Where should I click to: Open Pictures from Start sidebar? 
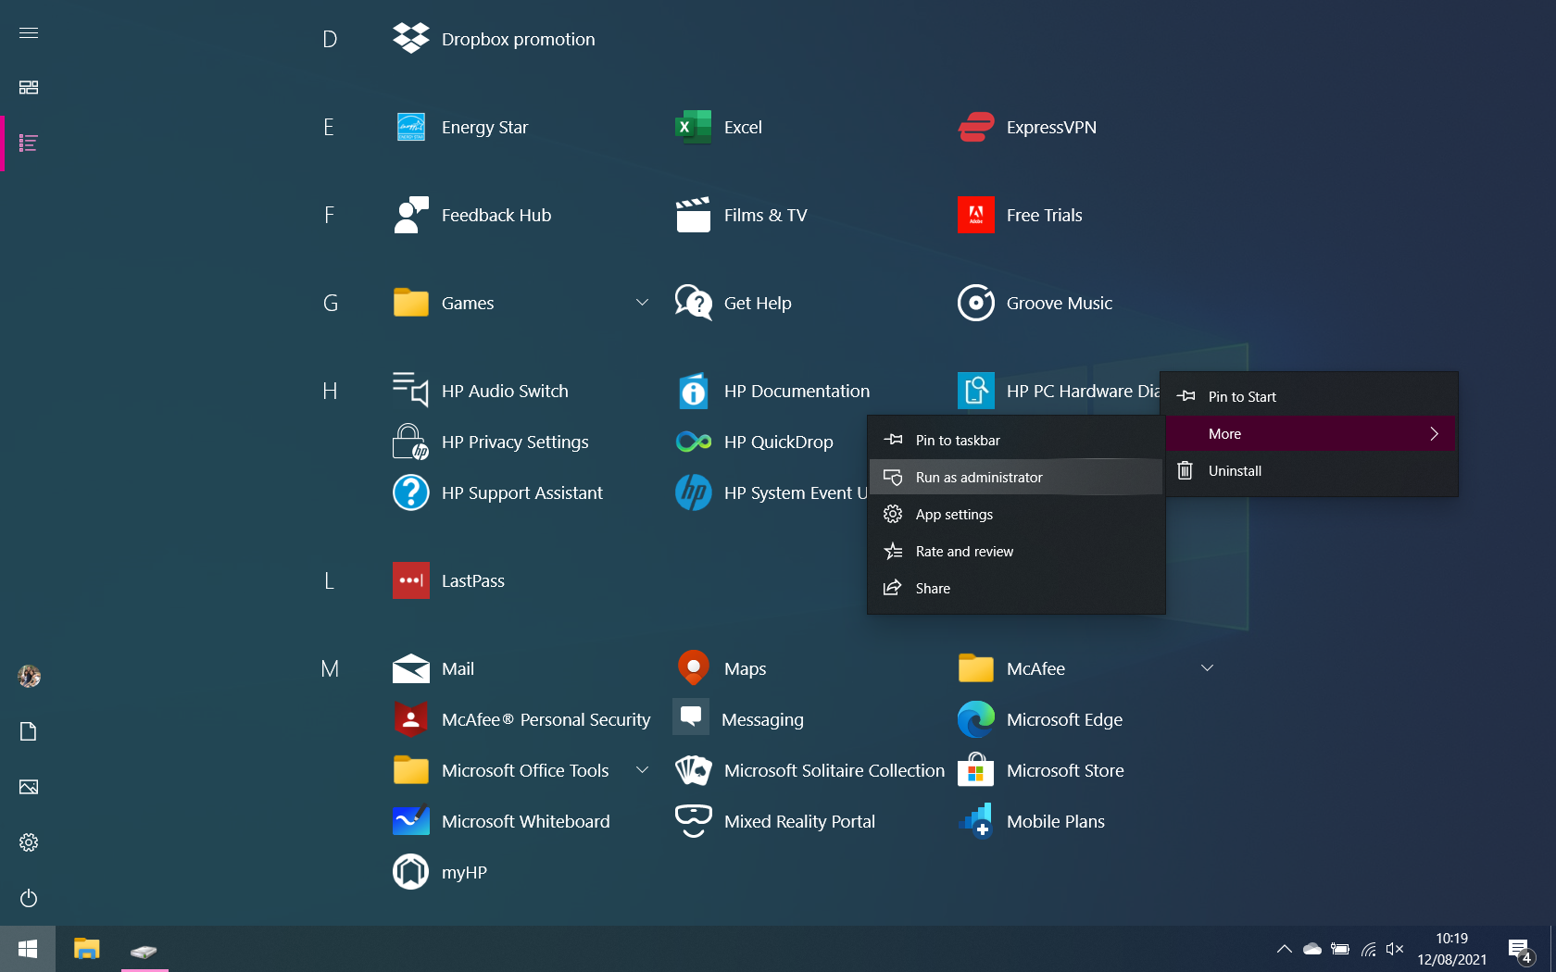point(29,787)
